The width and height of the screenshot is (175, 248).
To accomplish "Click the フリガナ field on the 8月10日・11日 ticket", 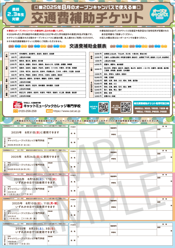I will click(93, 200).
